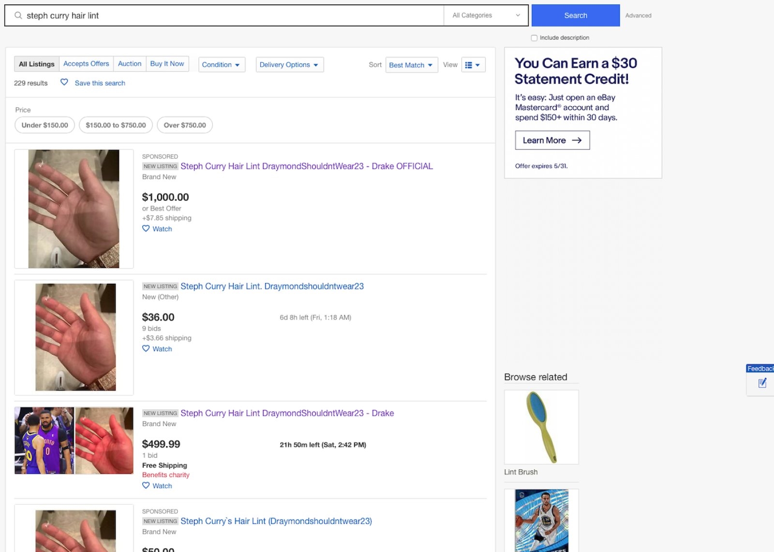Open listing Steph Curry`s Hair Lint

tap(276, 521)
